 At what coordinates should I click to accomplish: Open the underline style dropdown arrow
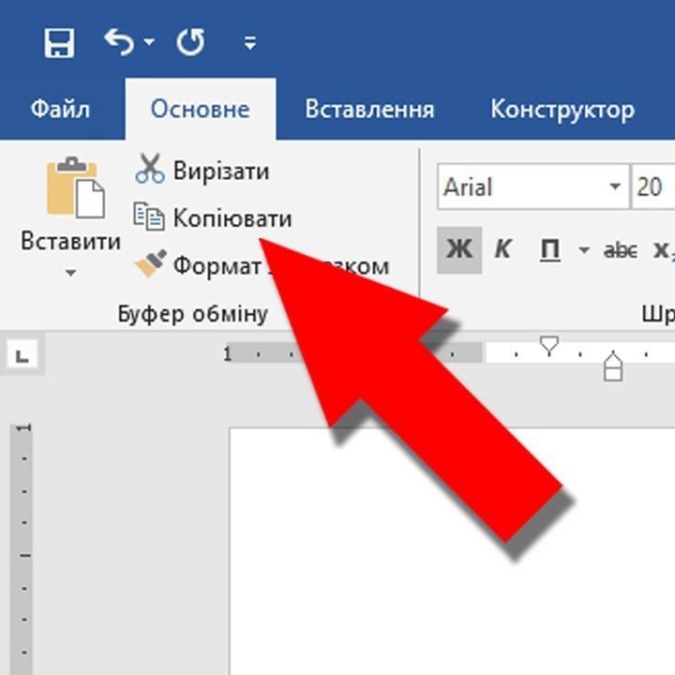pyautogui.click(x=584, y=249)
